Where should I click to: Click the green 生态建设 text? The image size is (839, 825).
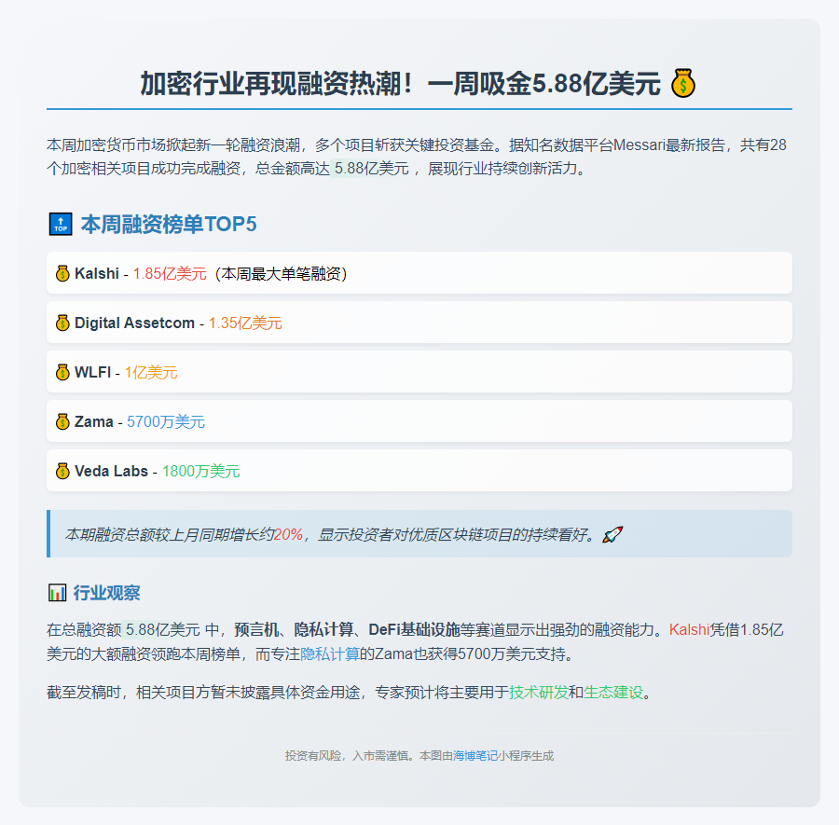tap(613, 693)
